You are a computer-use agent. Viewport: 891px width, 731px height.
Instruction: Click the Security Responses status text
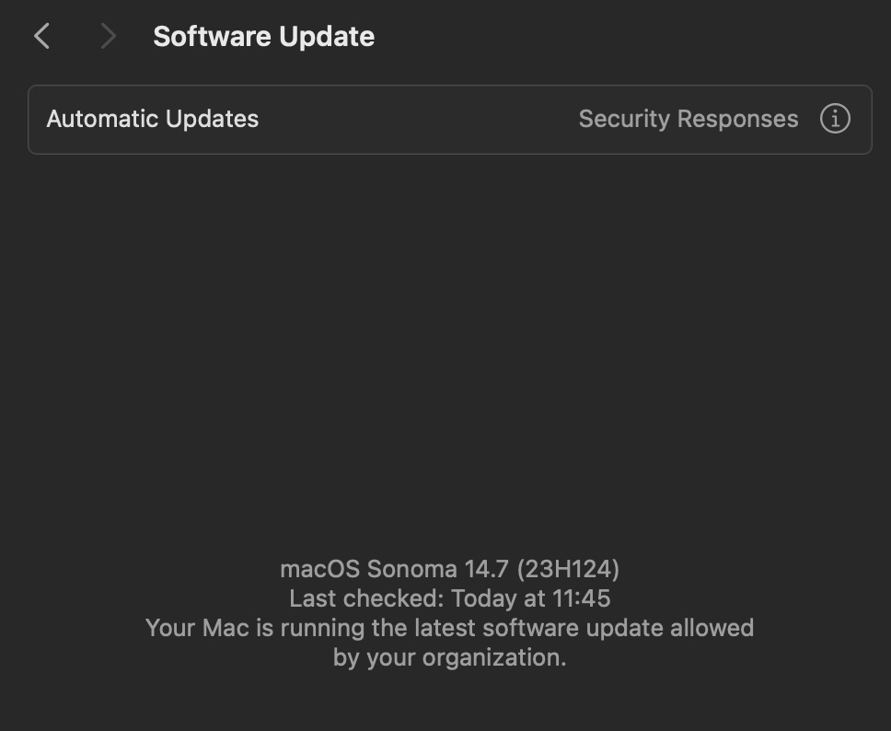pos(688,119)
